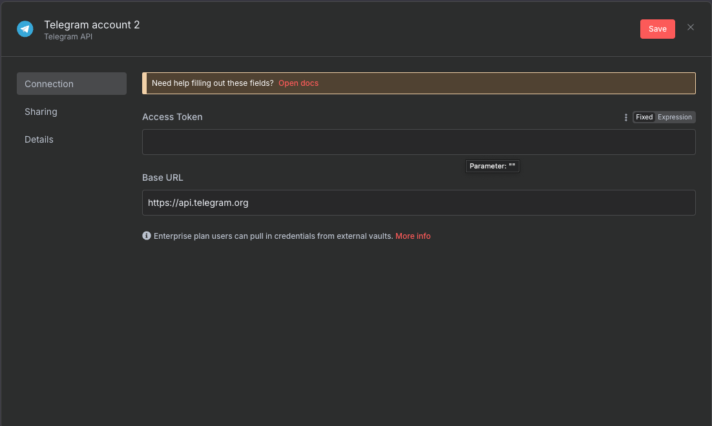The image size is (712, 426).
Task: Open the Access Token kebab options menu
Action: click(x=625, y=117)
